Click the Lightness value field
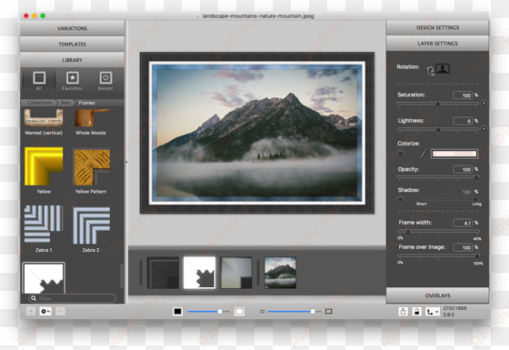 pyautogui.click(x=463, y=121)
